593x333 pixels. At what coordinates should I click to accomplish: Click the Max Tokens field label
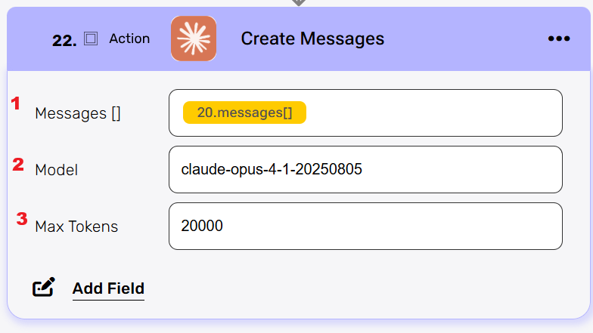click(x=76, y=226)
